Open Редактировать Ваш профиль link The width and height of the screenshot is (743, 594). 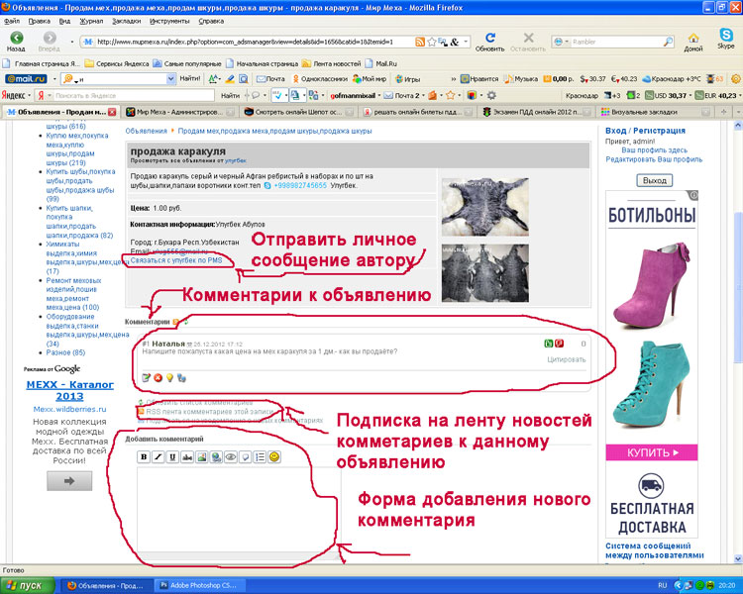click(654, 159)
